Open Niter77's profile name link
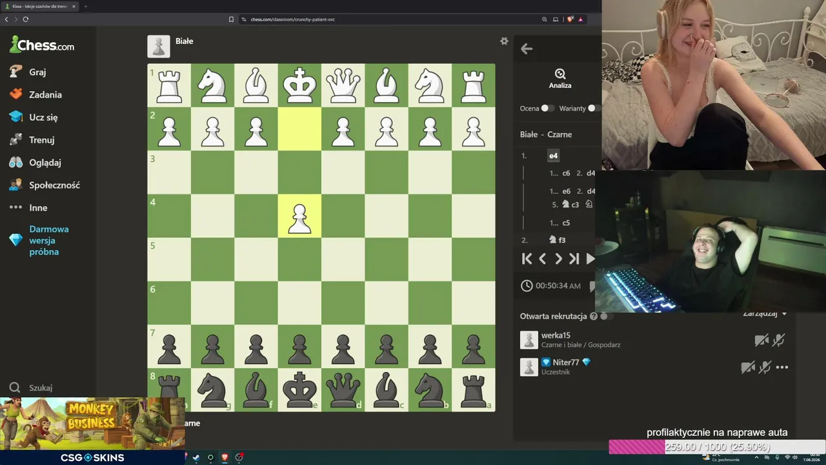Screen dimensions: 826x465 coord(565,362)
